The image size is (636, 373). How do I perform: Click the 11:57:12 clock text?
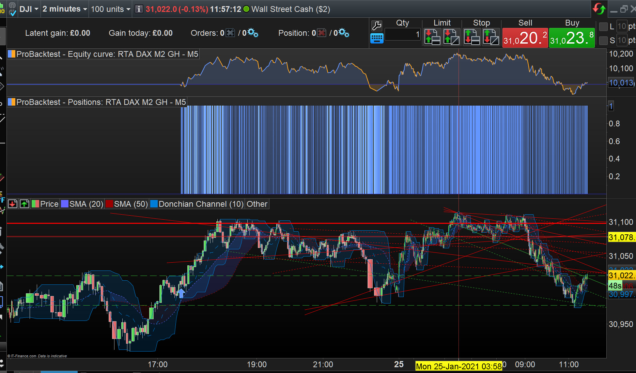coord(226,9)
